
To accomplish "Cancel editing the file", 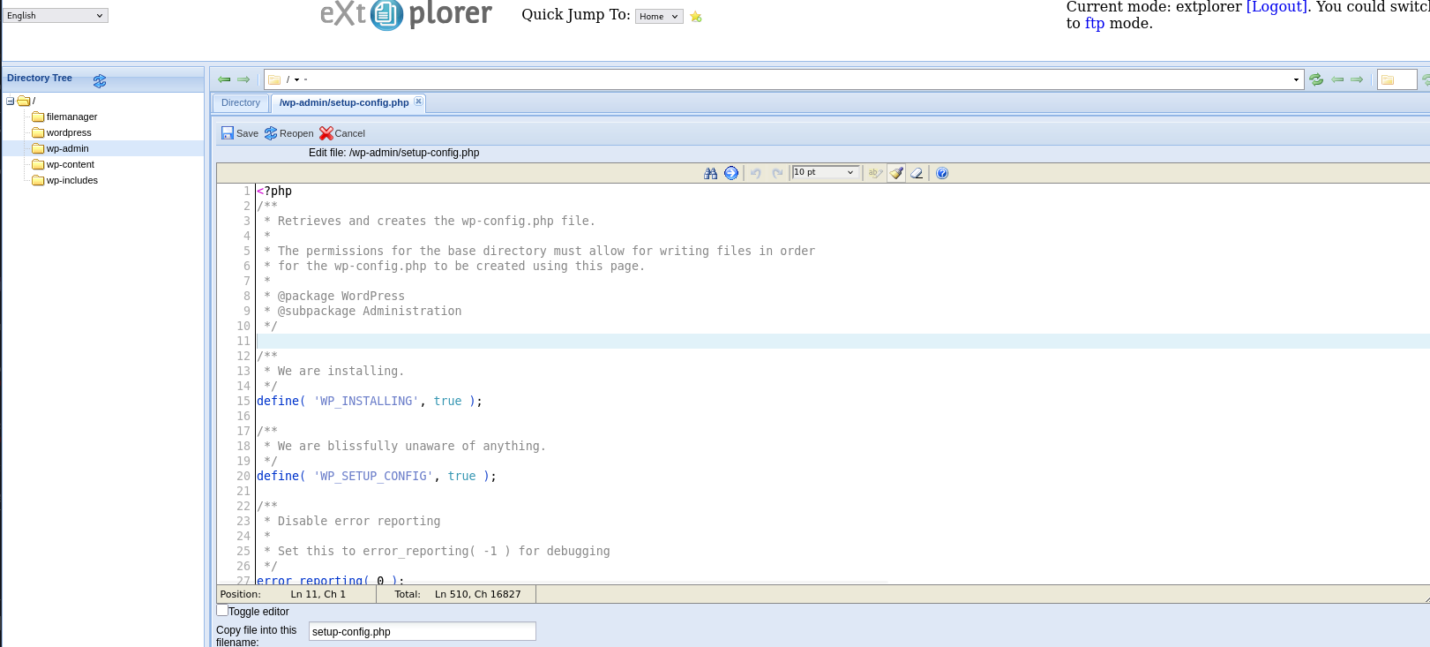I will coord(342,133).
